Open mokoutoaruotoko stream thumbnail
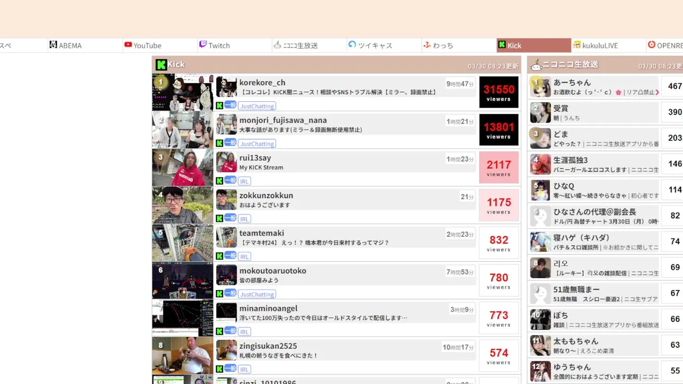This screenshot has width=683, height=384. click(182, 280)
